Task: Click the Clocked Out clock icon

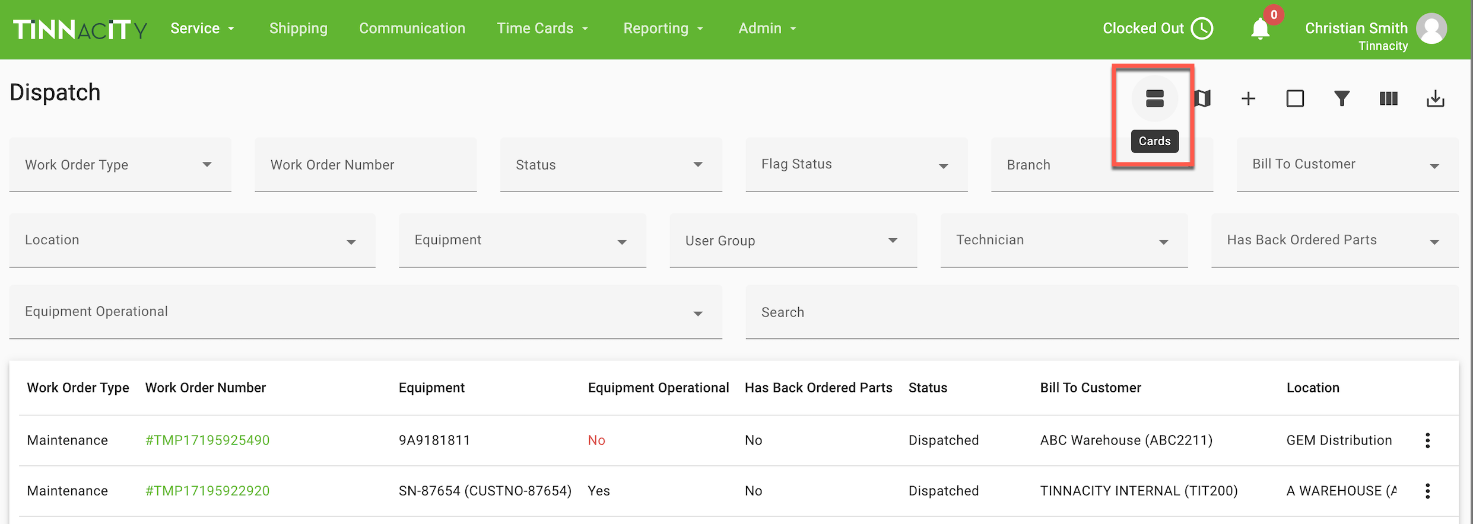Action: 1202,28
